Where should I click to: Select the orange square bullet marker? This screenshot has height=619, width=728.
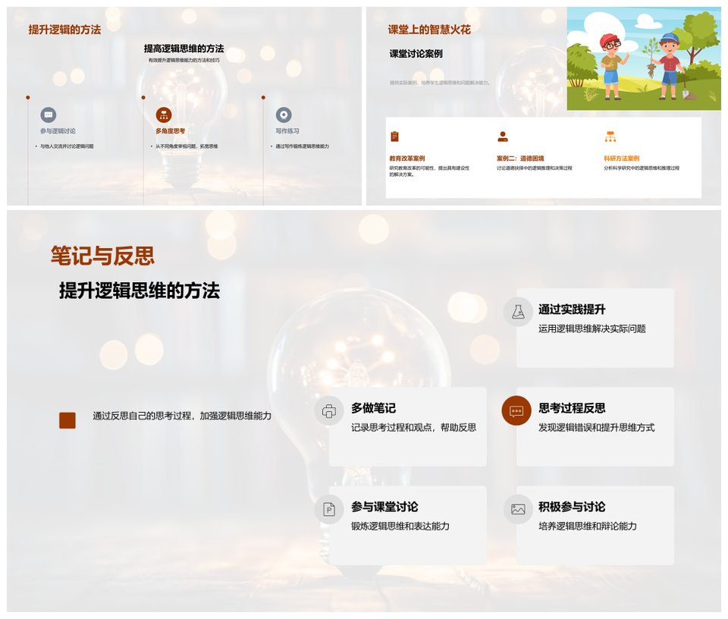(67, 420)
